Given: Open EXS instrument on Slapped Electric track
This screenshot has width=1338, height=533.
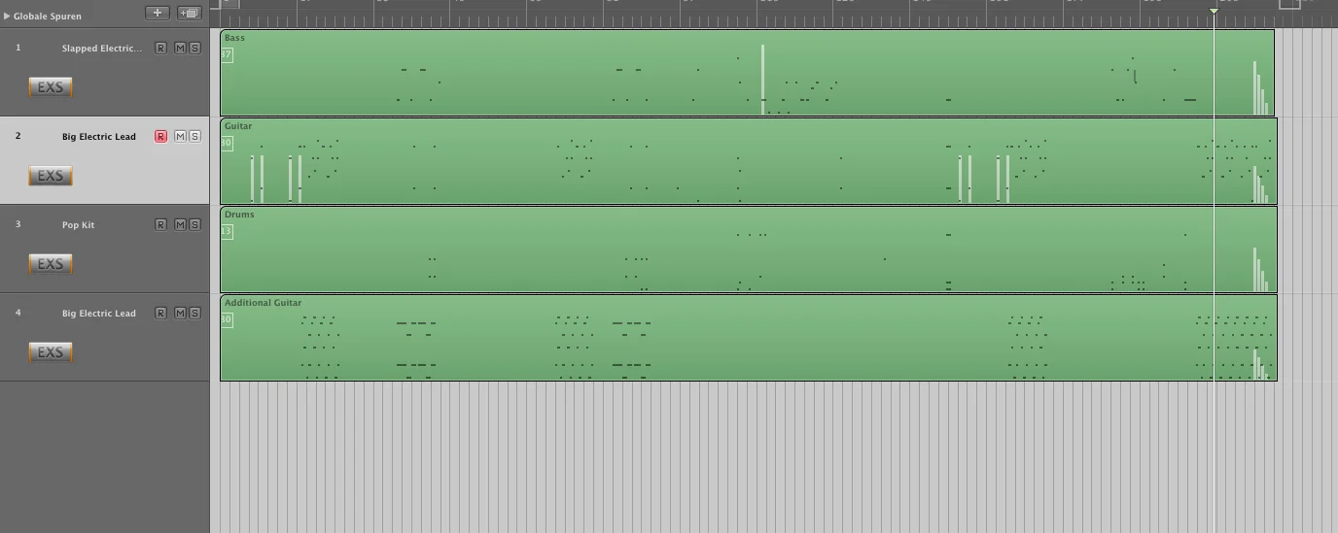Looking at the screenshot, I should (50, 87).
